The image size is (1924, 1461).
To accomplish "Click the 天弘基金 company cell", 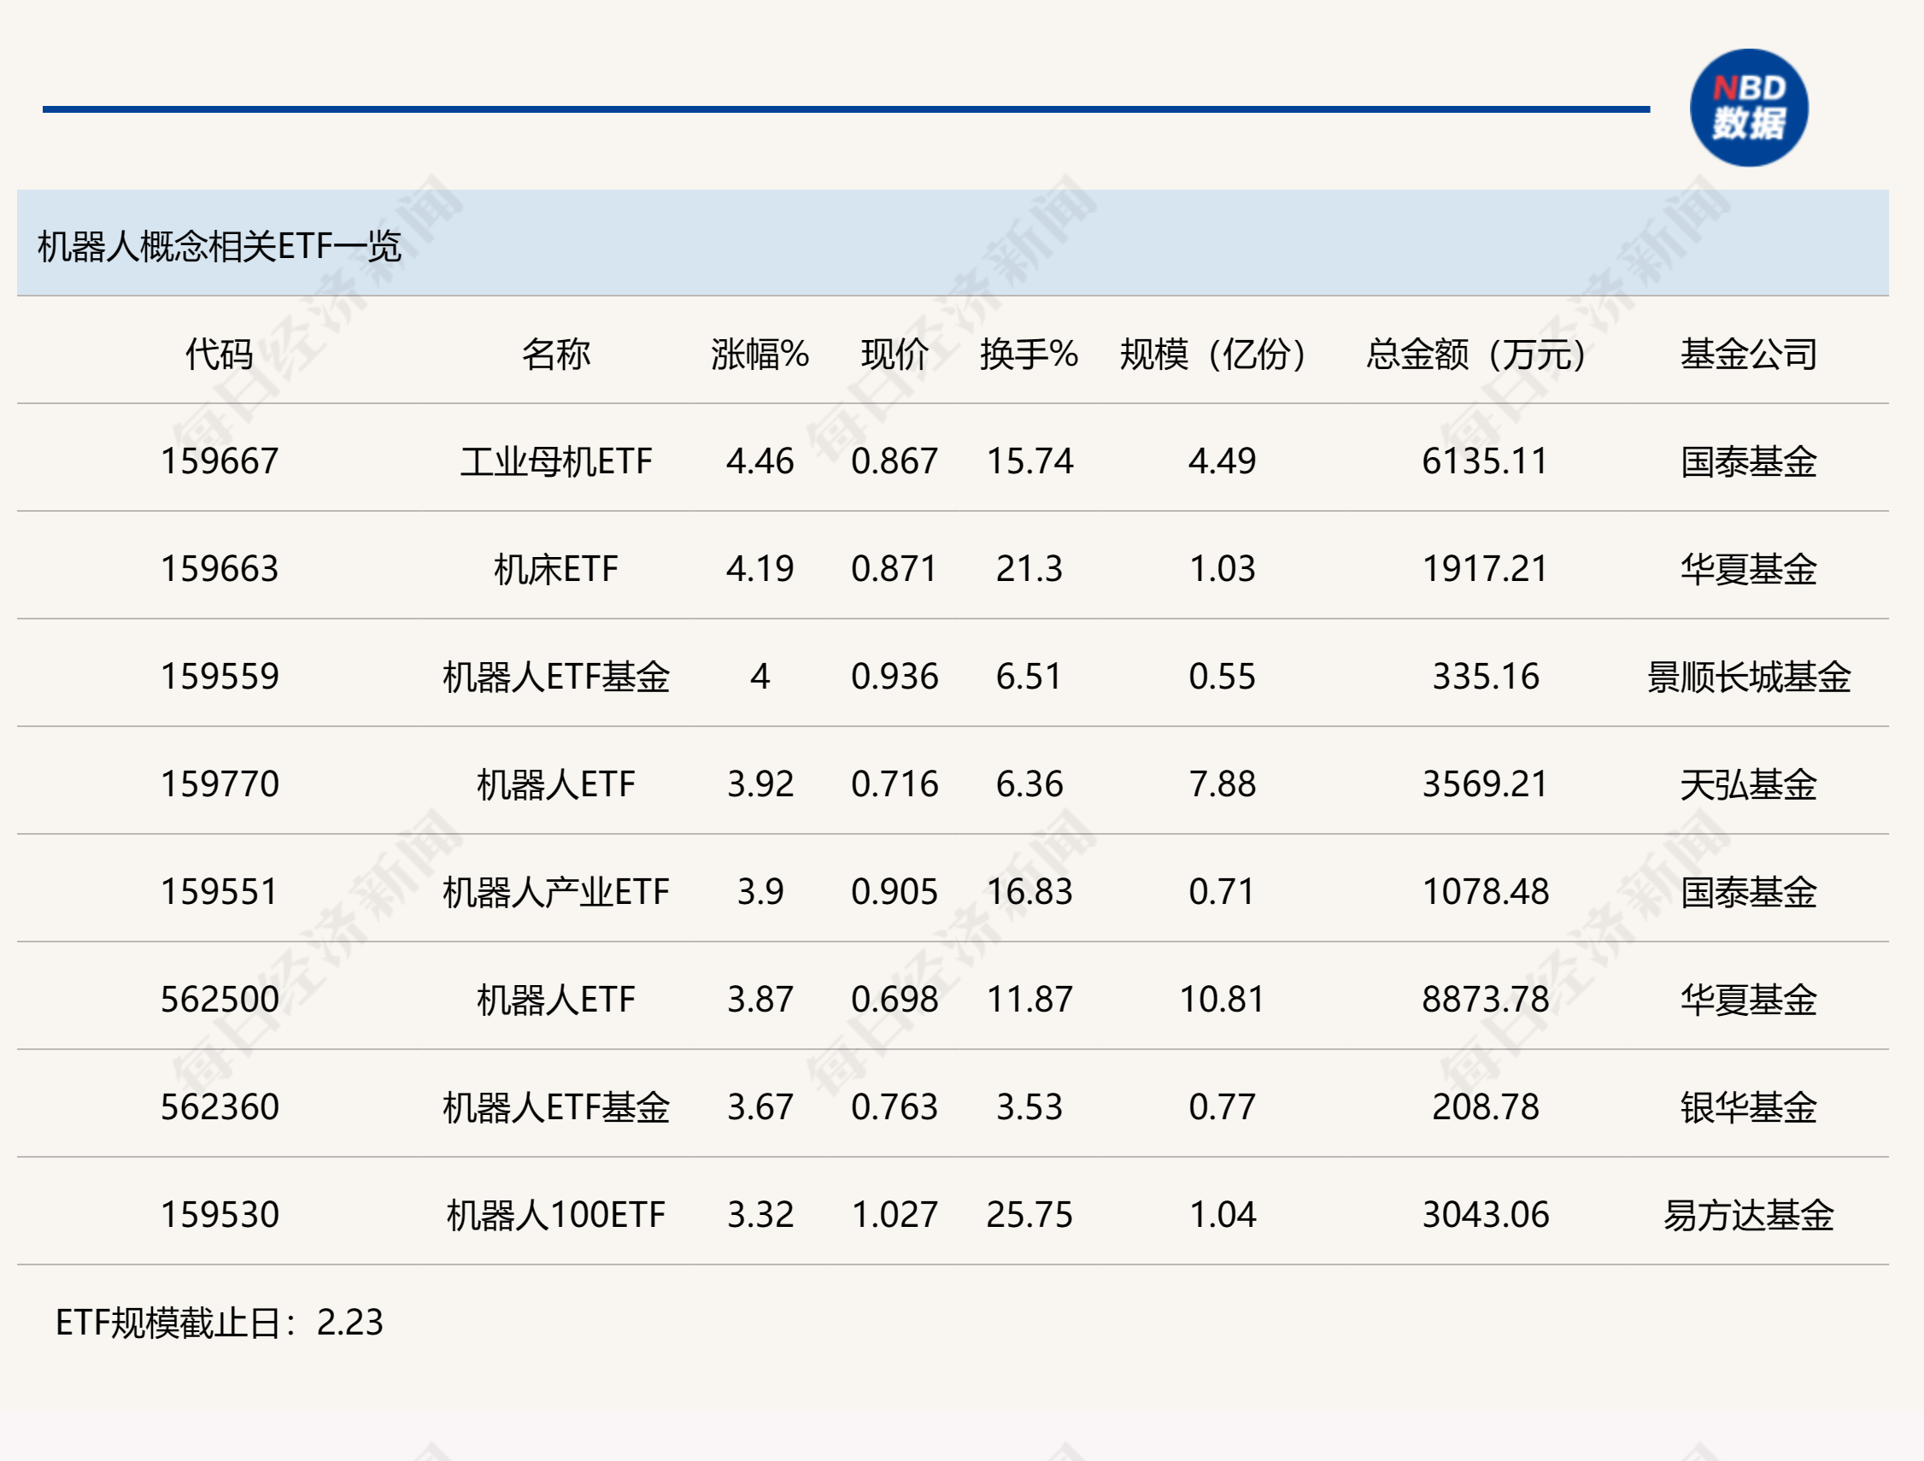I will (1748, 784).
